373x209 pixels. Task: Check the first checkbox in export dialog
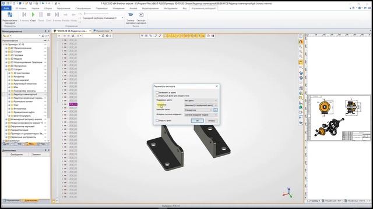157,92
